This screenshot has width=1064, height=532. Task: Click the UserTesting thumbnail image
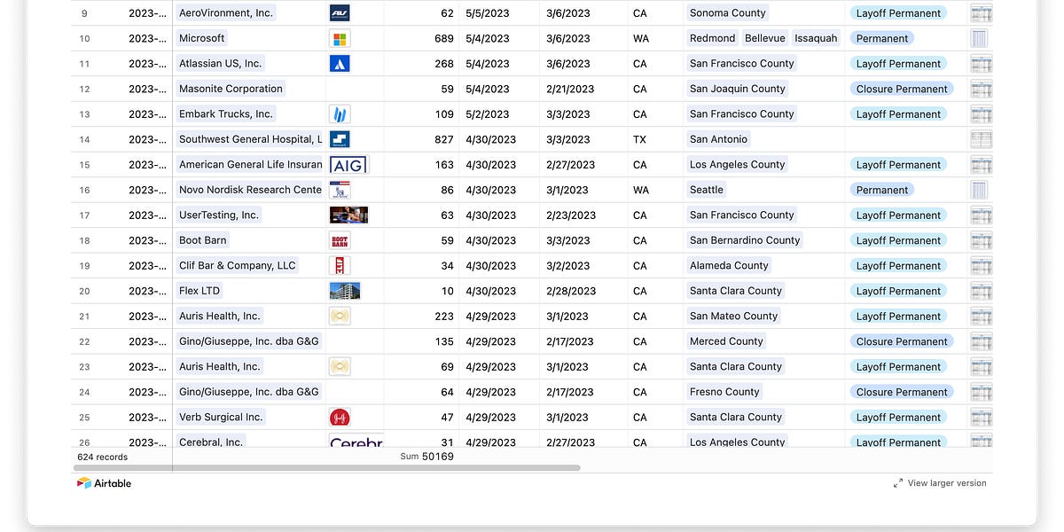click(x=348, y=215)
